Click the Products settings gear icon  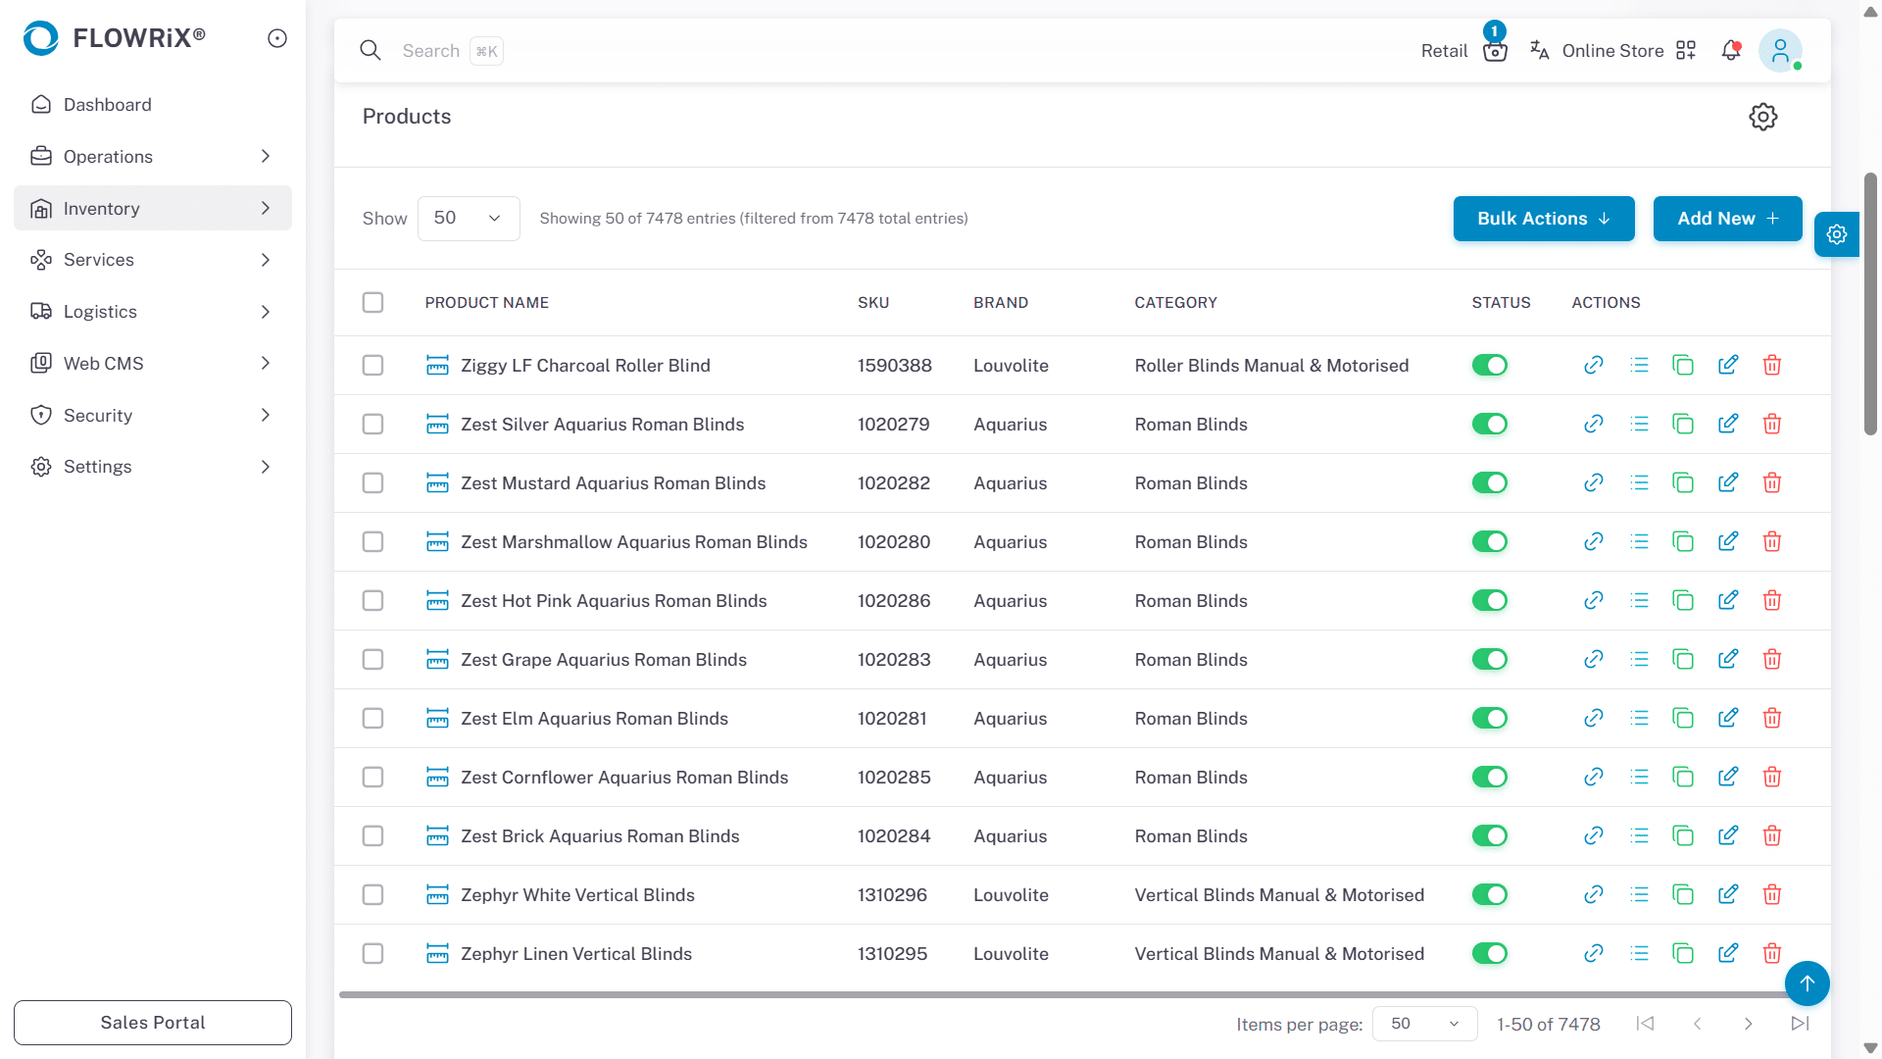(x=1762, y=117)
